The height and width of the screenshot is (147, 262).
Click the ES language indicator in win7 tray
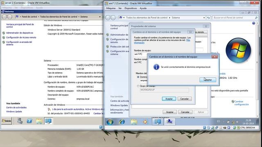(x=218, y=122)
